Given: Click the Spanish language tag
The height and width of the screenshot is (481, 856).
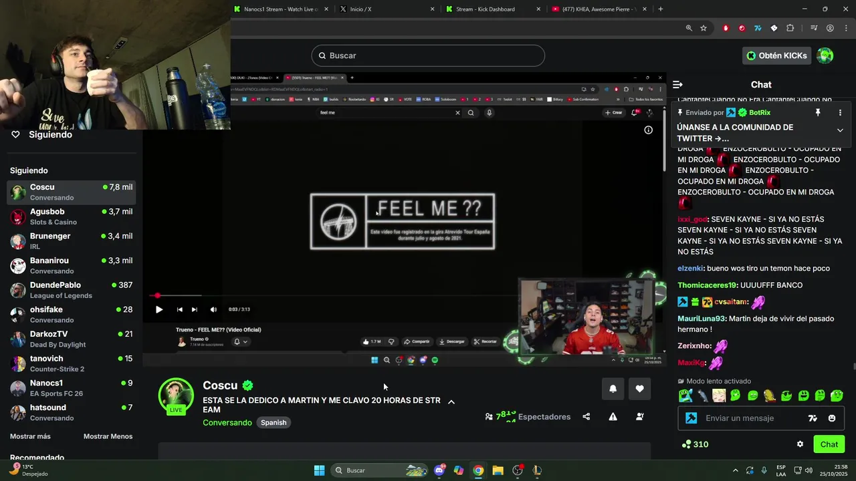Looking at the screenshot, I should tap(274, 422).
